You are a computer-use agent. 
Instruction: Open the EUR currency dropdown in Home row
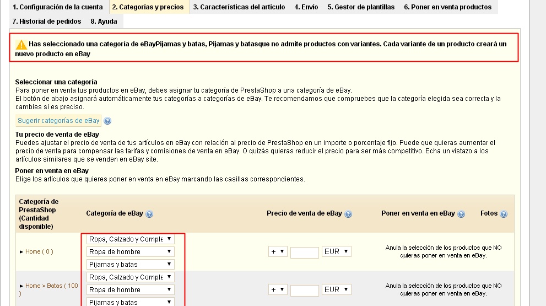click(337, 251)
